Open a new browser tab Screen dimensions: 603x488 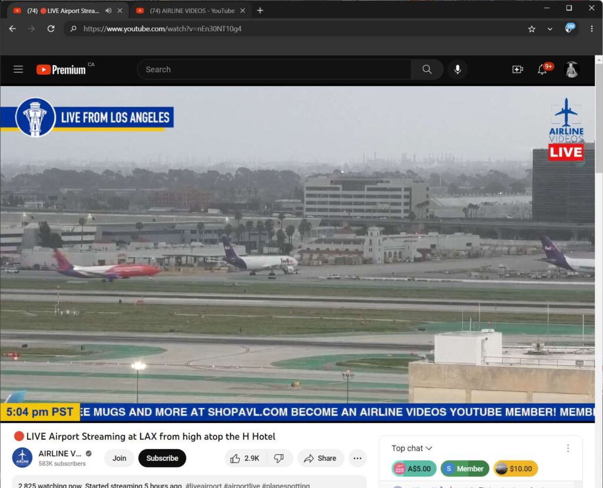coord(260,11)
